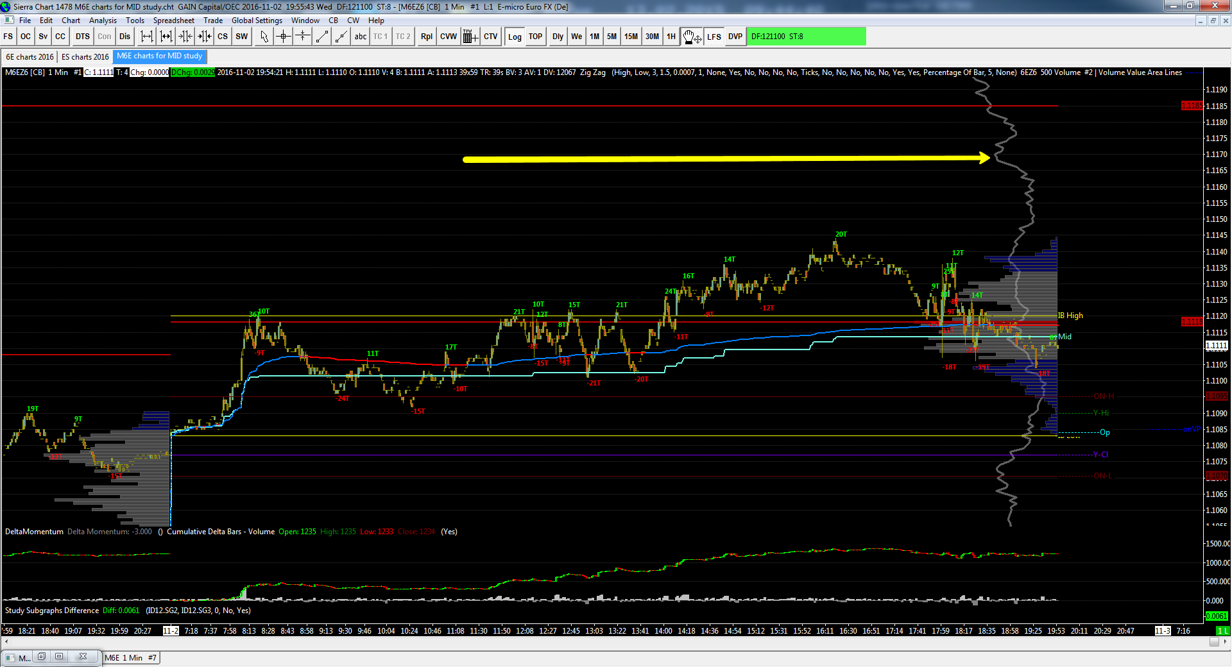This screenshot has width=1232, height=667.
Task: Click the horizontal scrollbar thumb at right
Action: (x=1214, y=642)
